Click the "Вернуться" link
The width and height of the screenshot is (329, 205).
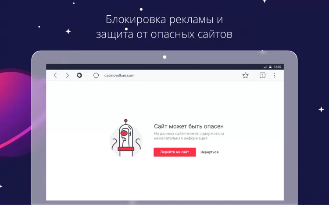tap(209, 152)
